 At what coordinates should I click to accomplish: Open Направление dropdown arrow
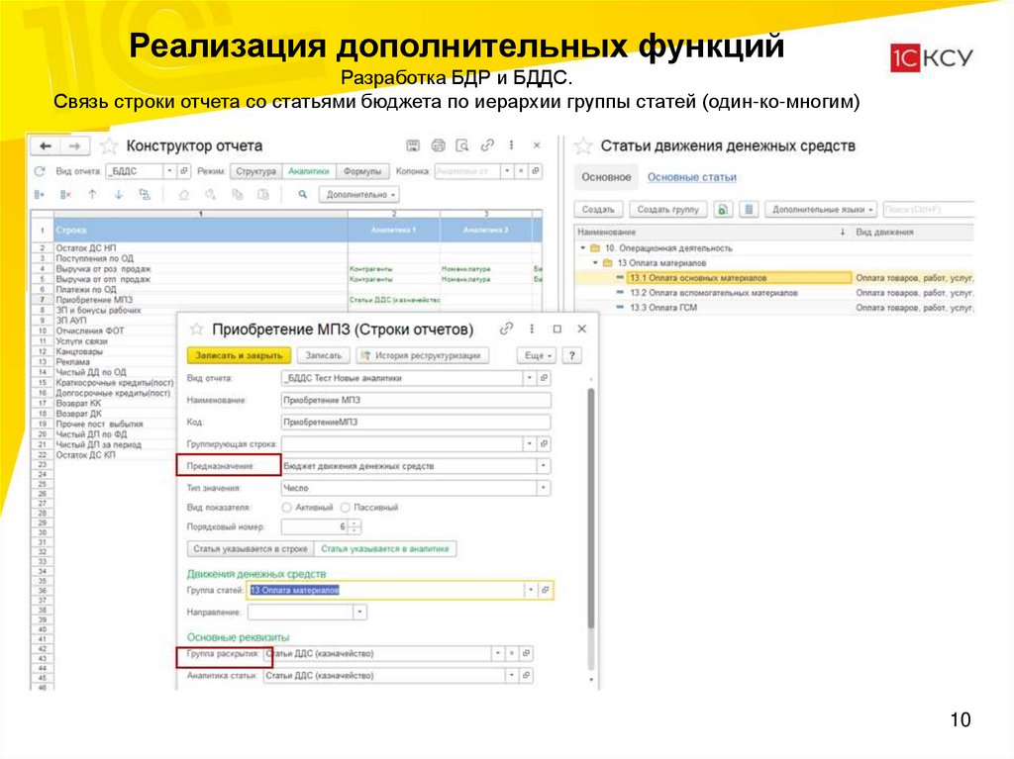click(x=359, y=613)
